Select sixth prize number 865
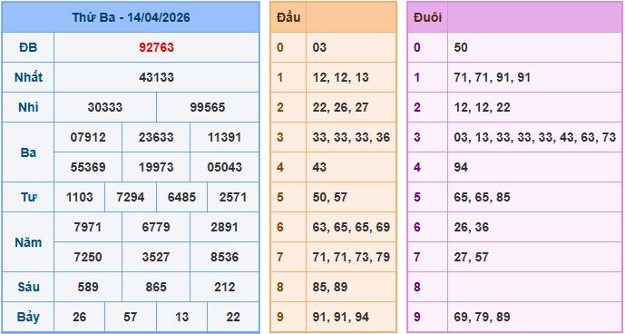The width and height of the screenshot is (625, 334). 156,287
